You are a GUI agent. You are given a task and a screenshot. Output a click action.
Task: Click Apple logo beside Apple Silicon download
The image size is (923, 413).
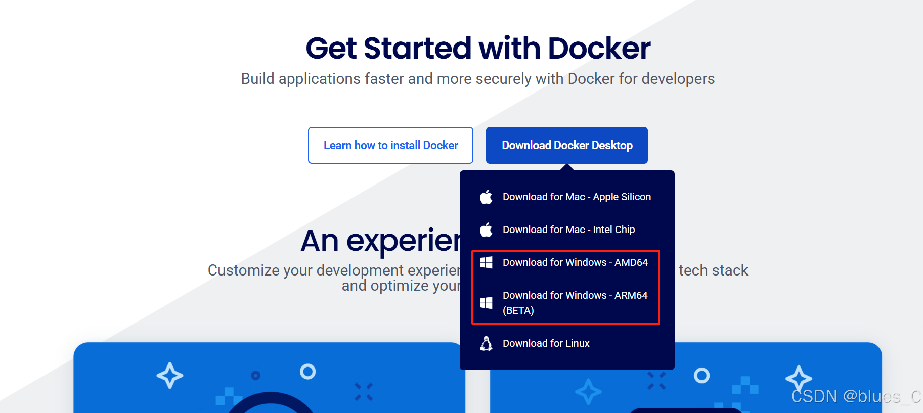pyautogui.click(x=486, y=197)
